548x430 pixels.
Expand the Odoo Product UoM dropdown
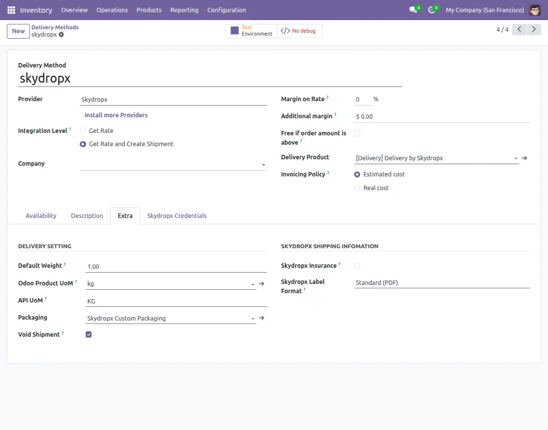pos(252,284)
